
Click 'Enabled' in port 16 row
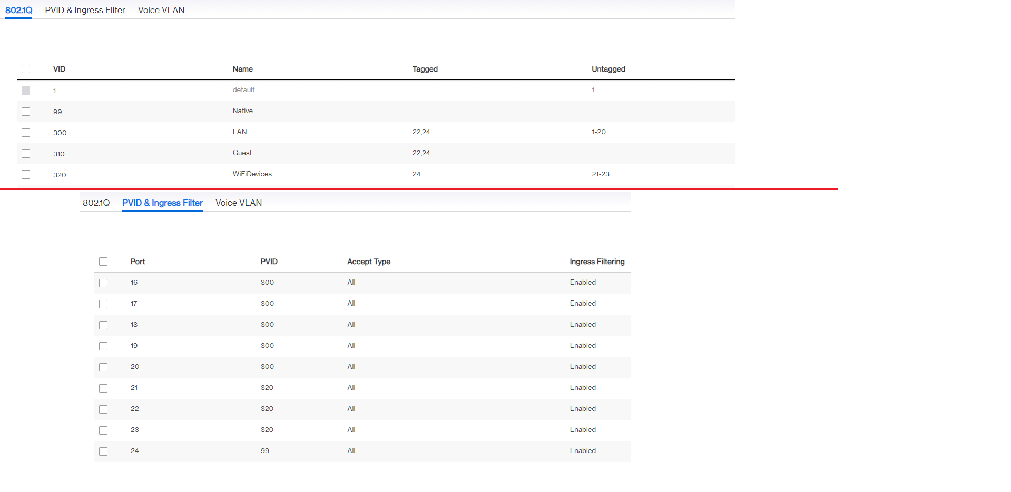[x=583, y=283]
